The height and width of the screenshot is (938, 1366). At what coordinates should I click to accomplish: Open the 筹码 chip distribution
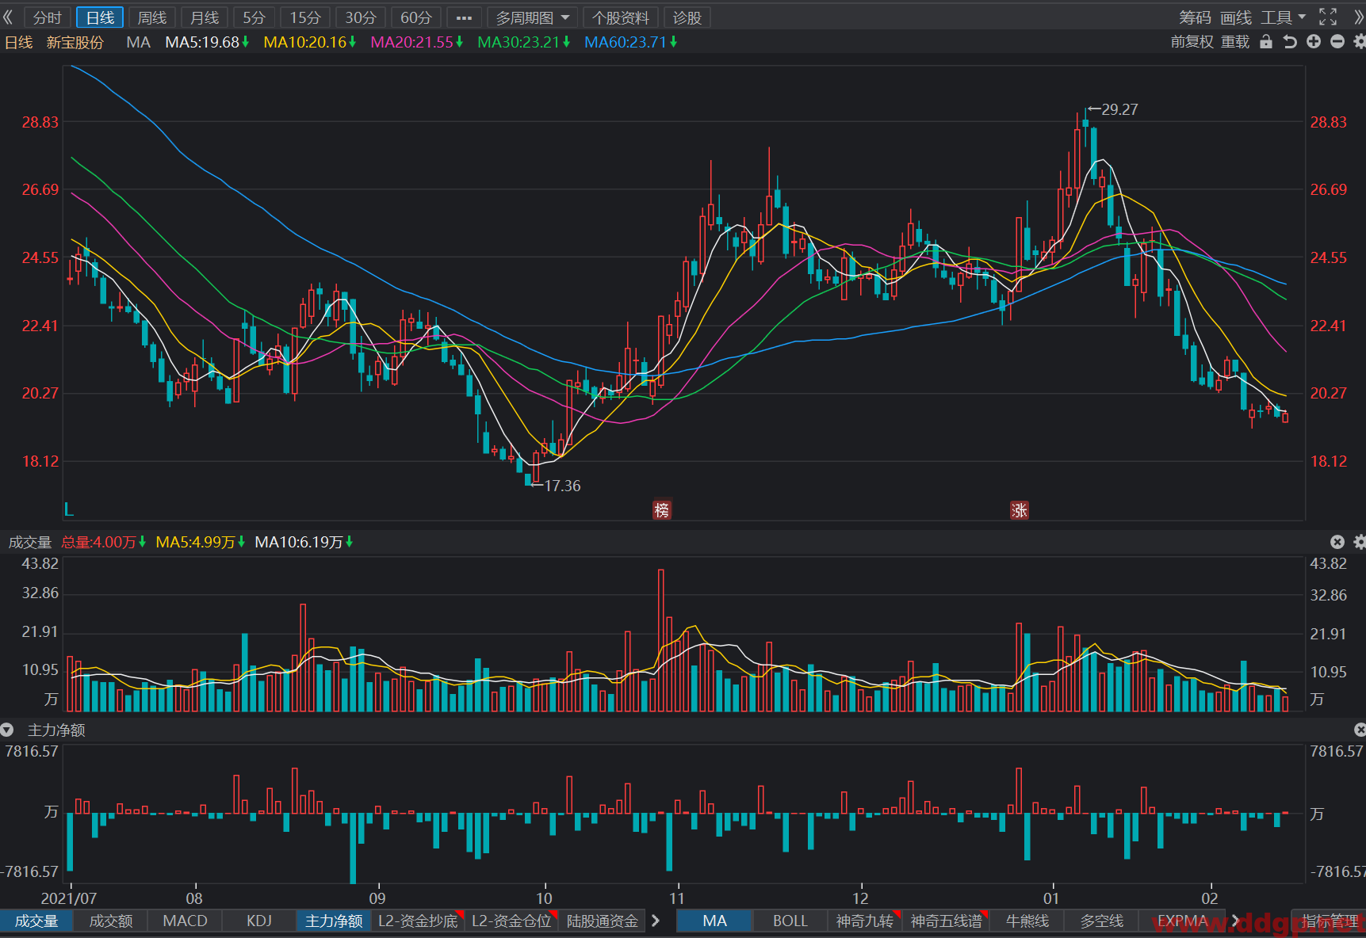[1195, 17]
